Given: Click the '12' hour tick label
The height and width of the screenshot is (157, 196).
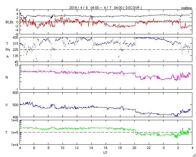Looking at the screenshot, I should (x=77, y=148).
